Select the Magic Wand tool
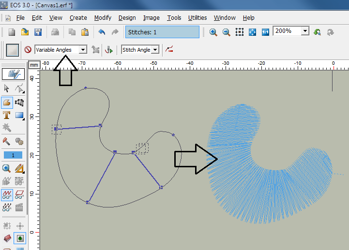The image size is (349, 250). click(x=6, y=128)
